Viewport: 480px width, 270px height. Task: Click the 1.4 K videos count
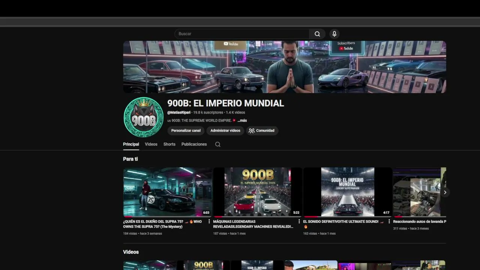point(235,112)
